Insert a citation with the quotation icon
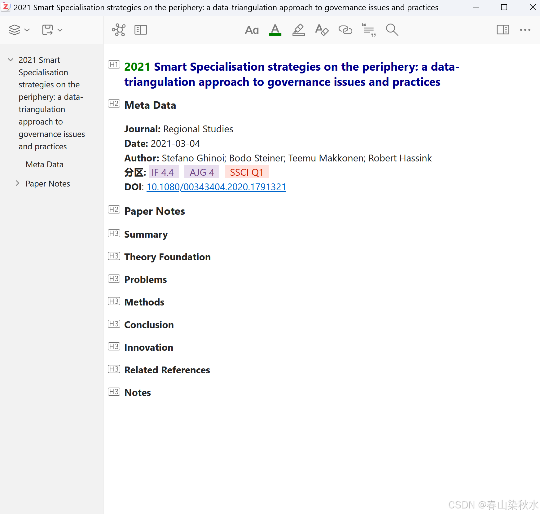 click(x=368, y=30)
